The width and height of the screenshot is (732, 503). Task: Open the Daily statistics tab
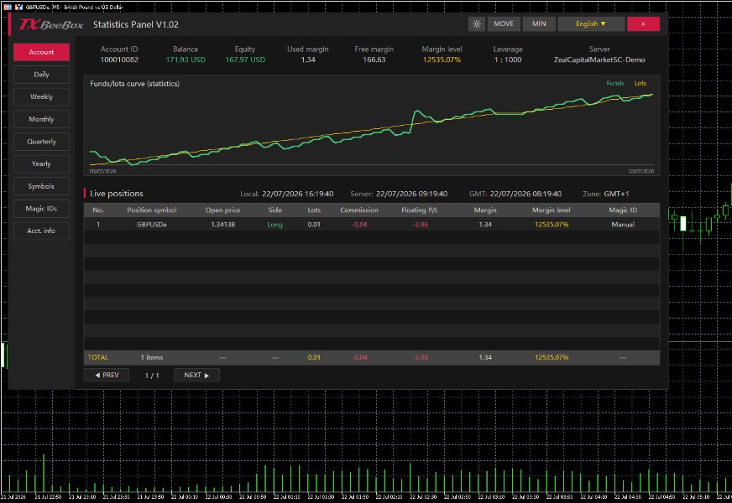click(x=41, y=75)
